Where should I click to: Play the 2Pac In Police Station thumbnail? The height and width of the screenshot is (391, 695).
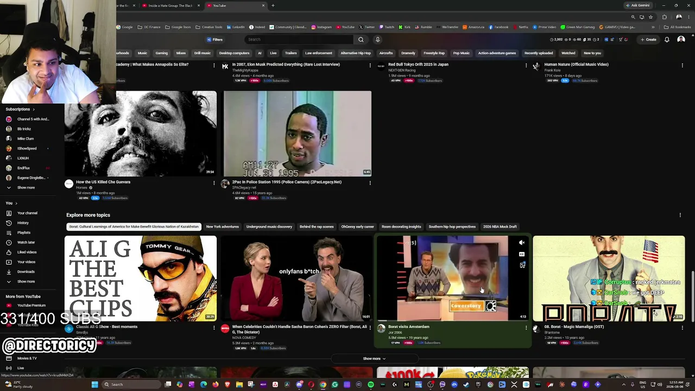[298, 134]
